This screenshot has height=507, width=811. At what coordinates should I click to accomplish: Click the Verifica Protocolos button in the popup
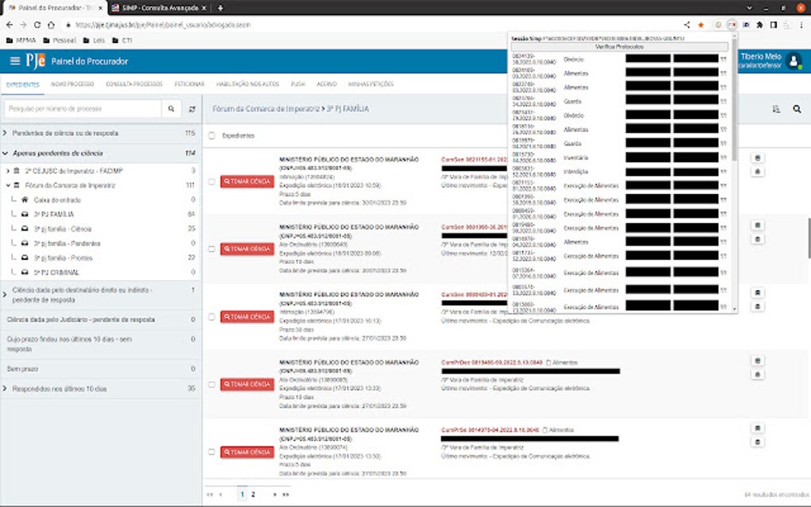coord(619,46)
